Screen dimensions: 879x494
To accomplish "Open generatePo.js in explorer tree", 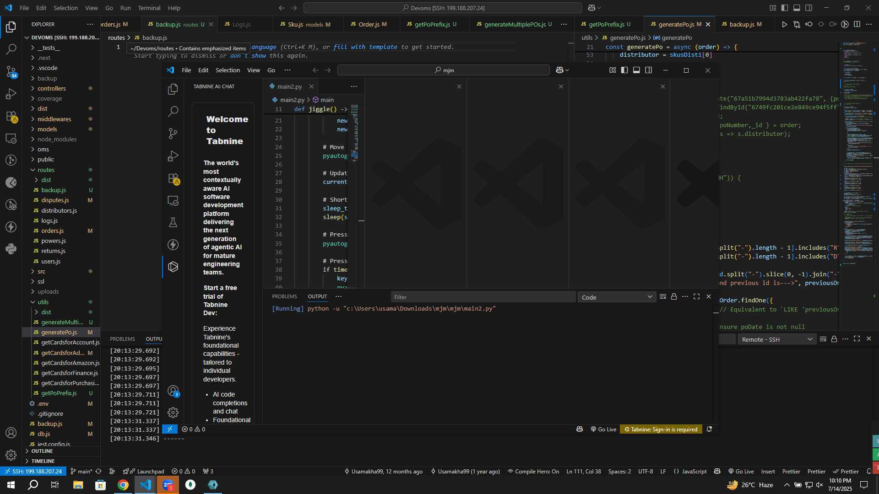I will click(x=61, y=332).
